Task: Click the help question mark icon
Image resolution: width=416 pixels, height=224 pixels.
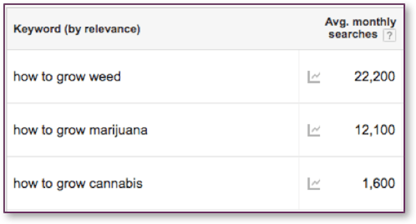Action: tap(389, 36)
